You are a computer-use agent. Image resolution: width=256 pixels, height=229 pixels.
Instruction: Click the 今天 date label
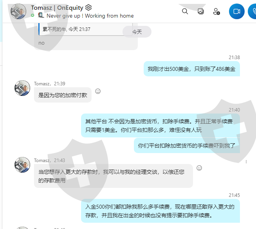(137, 32)
